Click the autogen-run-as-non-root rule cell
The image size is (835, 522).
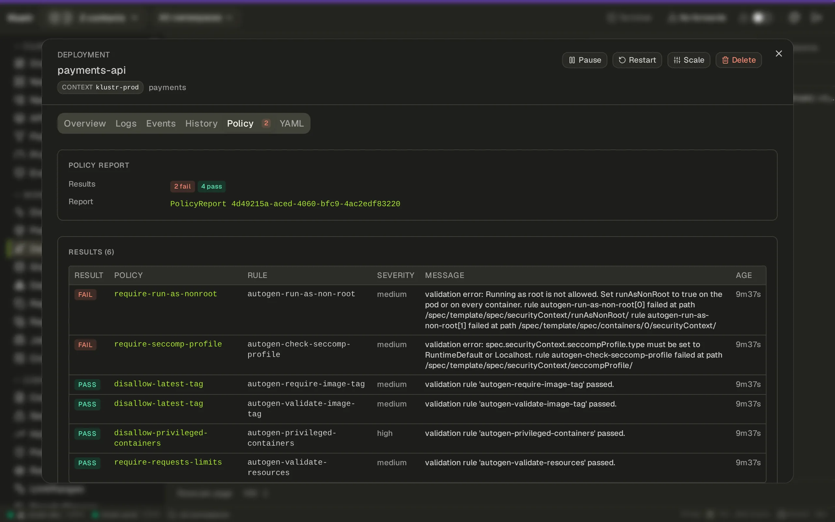tap(301, 294)
